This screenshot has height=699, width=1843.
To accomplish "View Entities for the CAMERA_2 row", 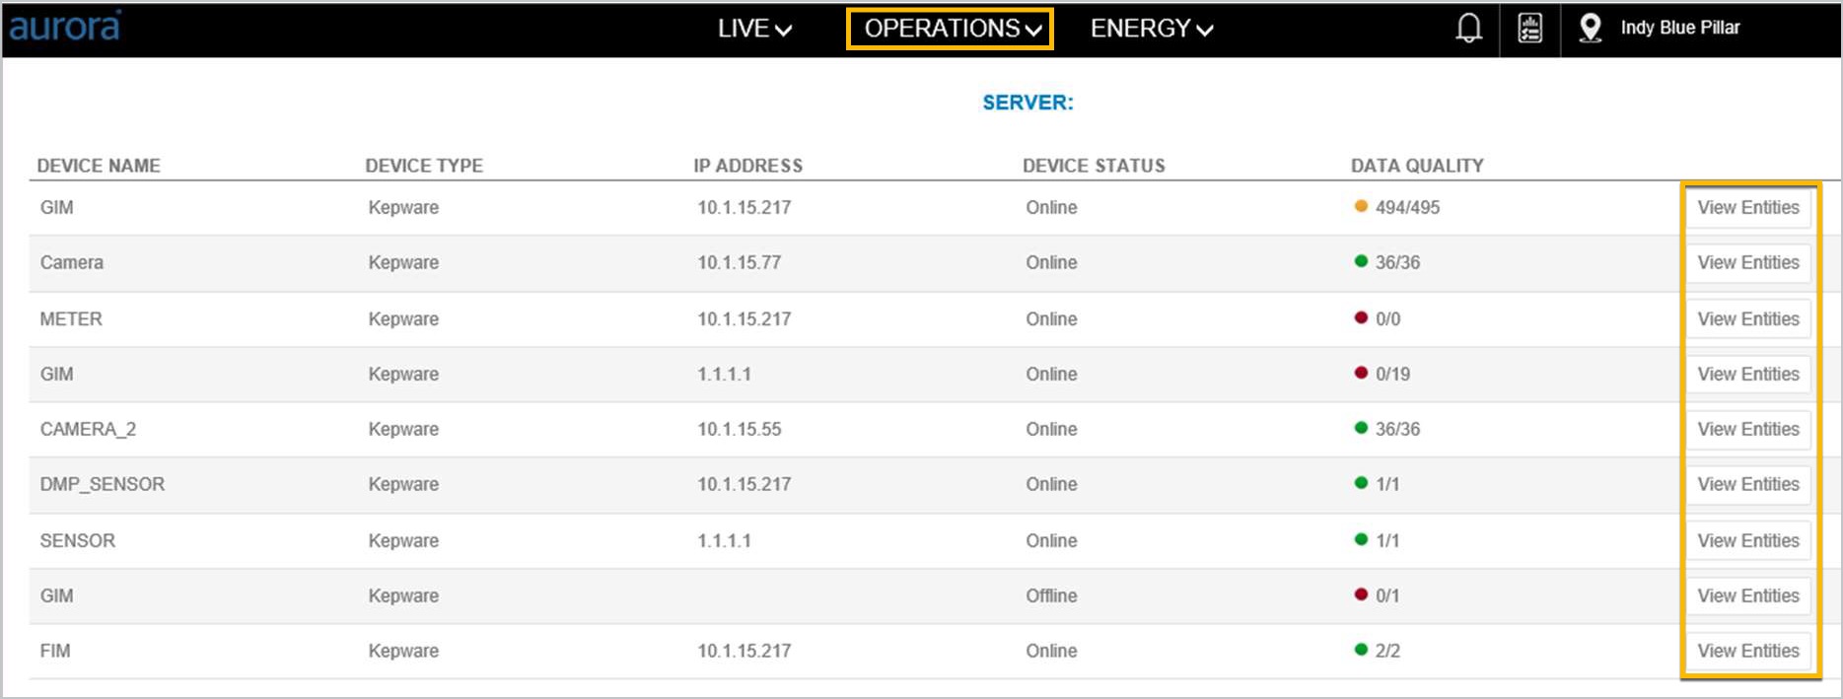I will (1747, 430).
